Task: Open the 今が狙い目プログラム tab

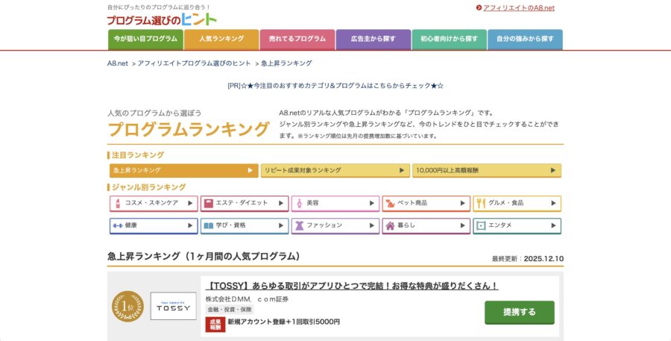Action: pos(145,40)
